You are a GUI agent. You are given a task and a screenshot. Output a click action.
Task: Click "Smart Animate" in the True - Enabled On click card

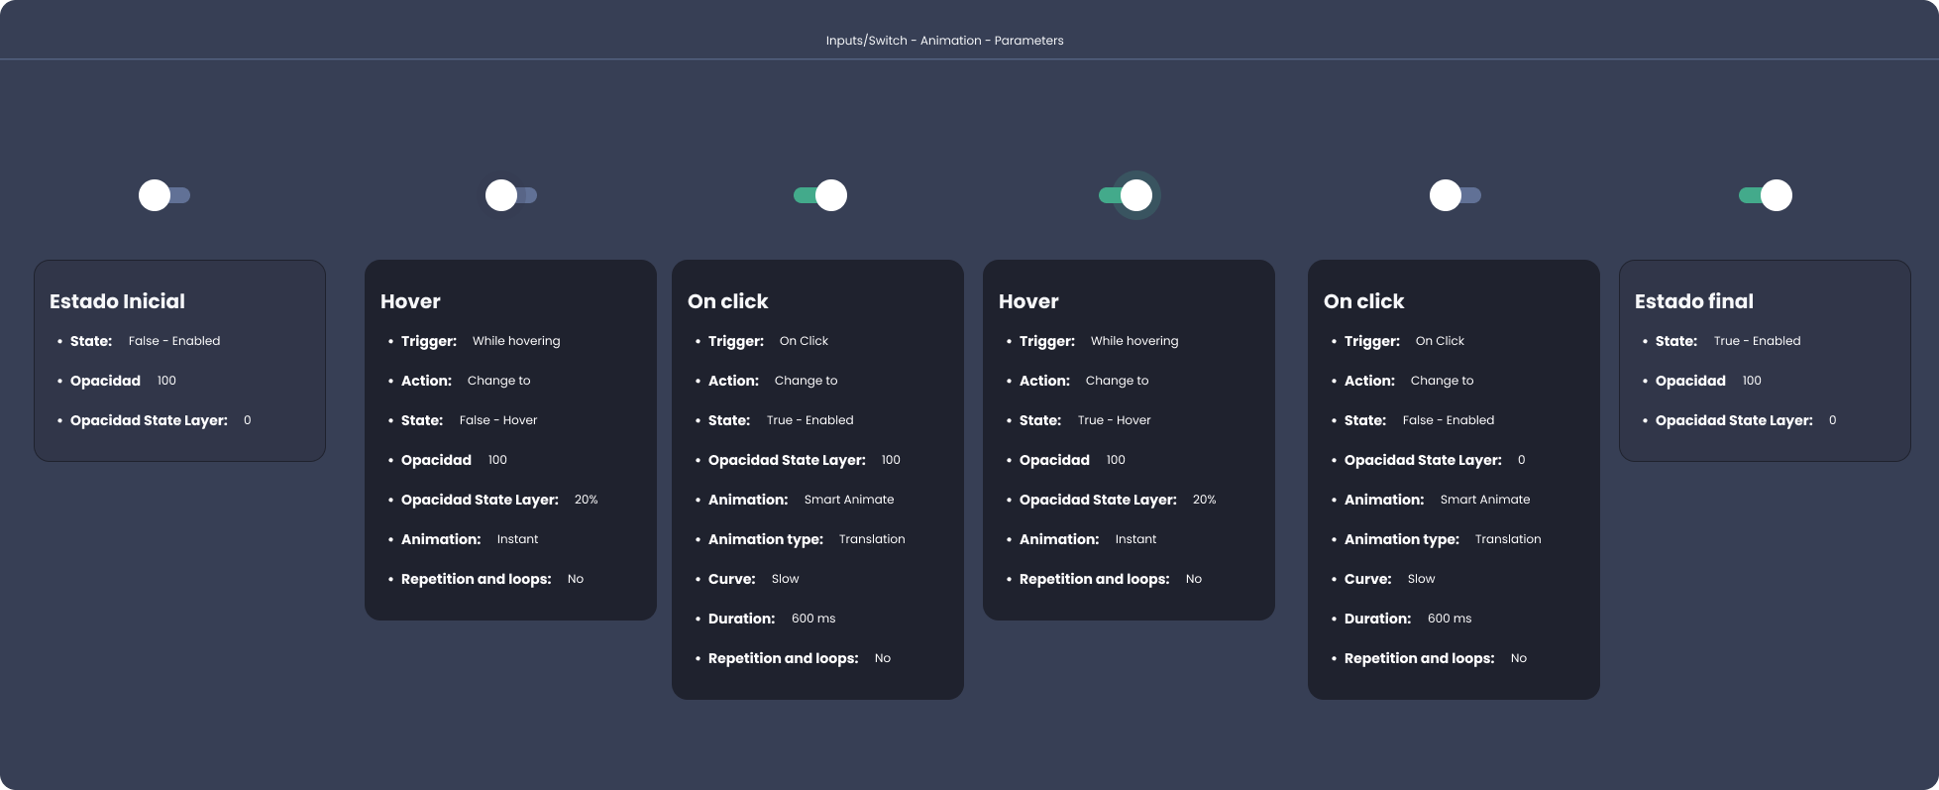click(x=849, y=500)
